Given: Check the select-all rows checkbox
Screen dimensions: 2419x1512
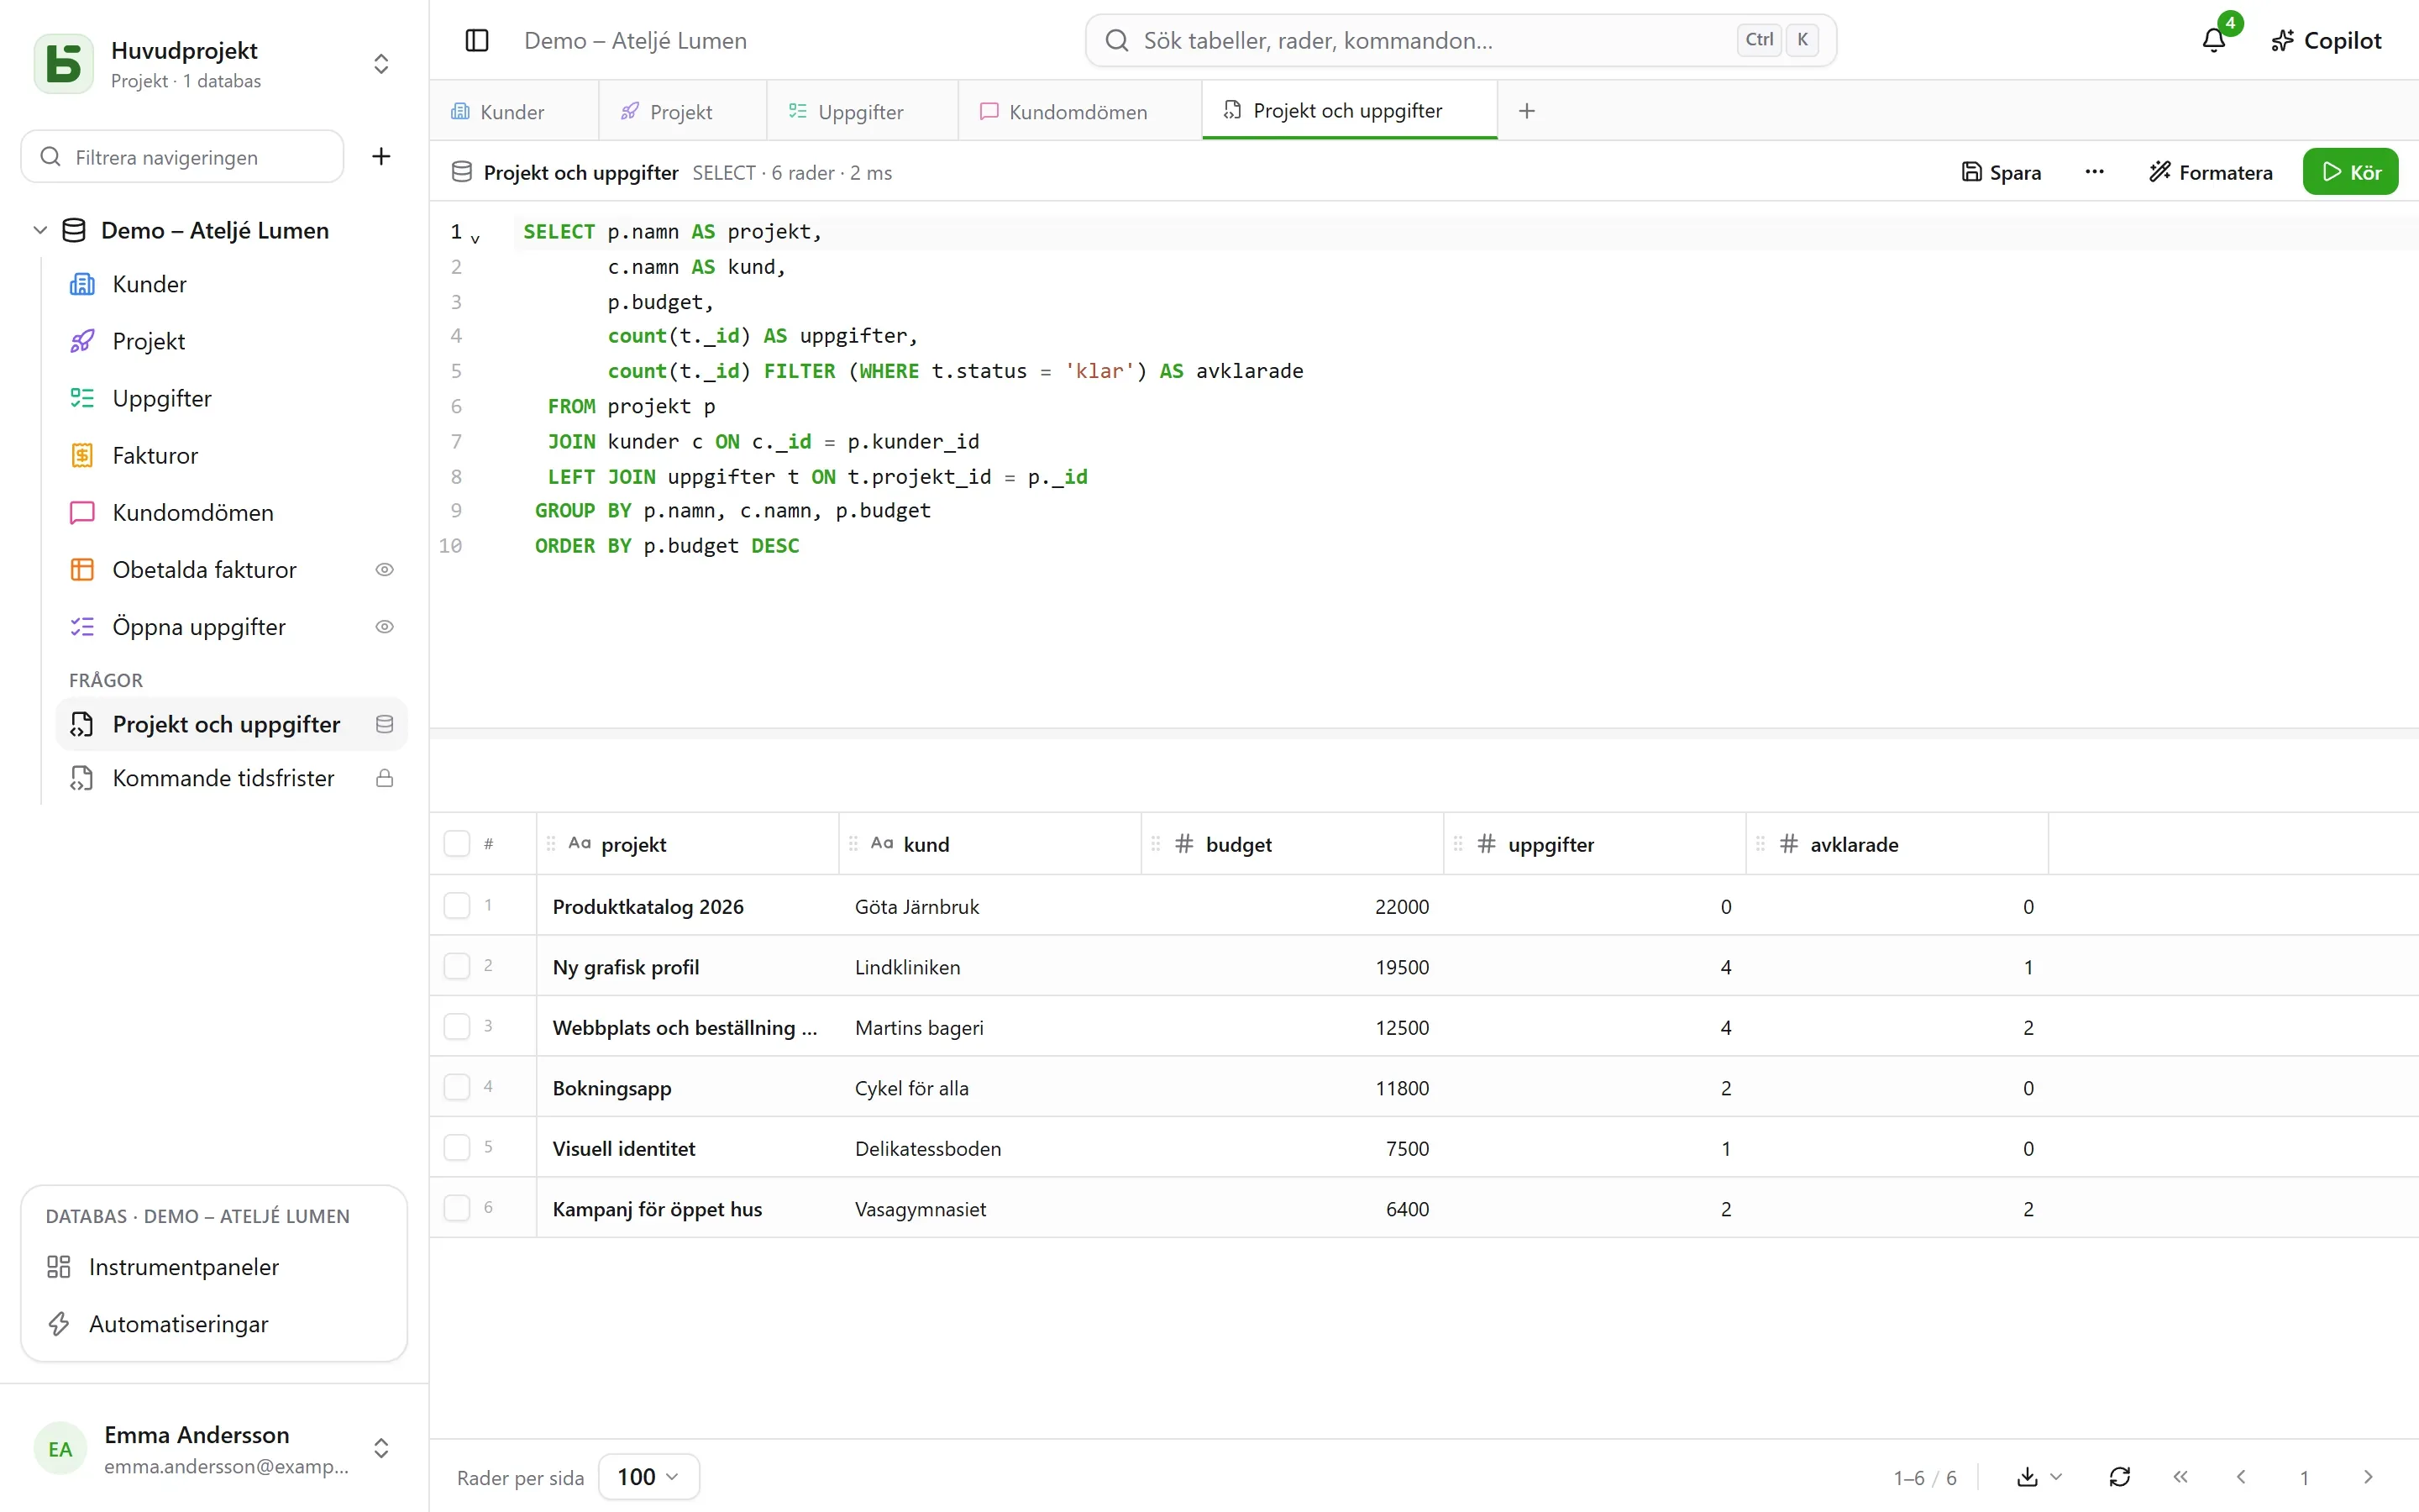Looking at the screenshot, I should click(x=457, y=844).
